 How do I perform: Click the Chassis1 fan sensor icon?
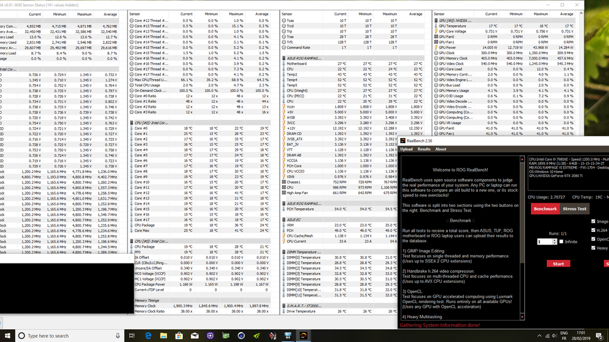point(284,182)
